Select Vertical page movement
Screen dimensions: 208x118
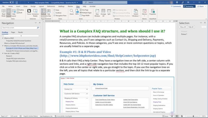tap(43, 13)
